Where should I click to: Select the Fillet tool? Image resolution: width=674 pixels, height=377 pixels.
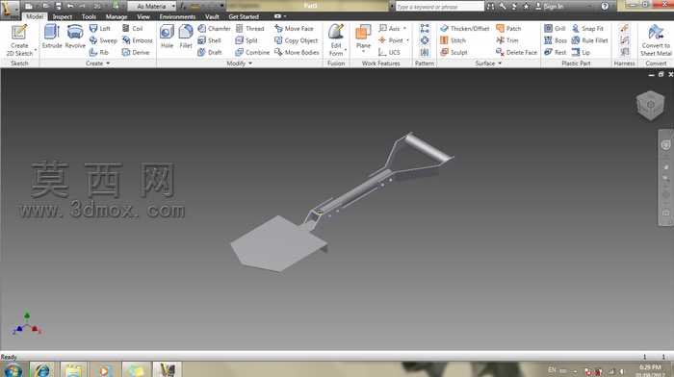point(186,37)
